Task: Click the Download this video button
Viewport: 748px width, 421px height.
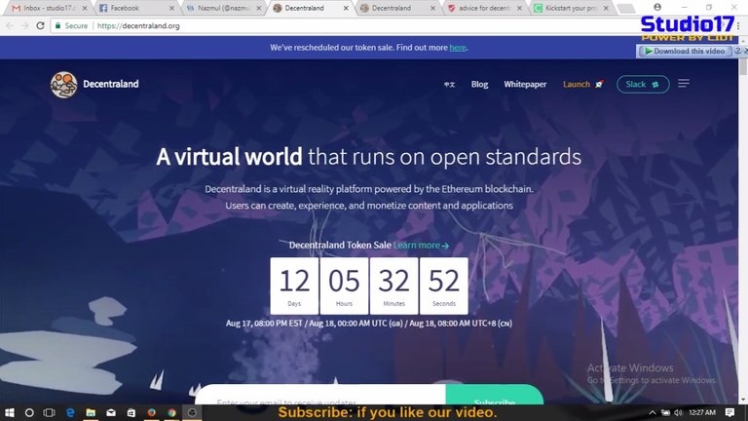Action: pyautogui.click(x=685, y=51)
